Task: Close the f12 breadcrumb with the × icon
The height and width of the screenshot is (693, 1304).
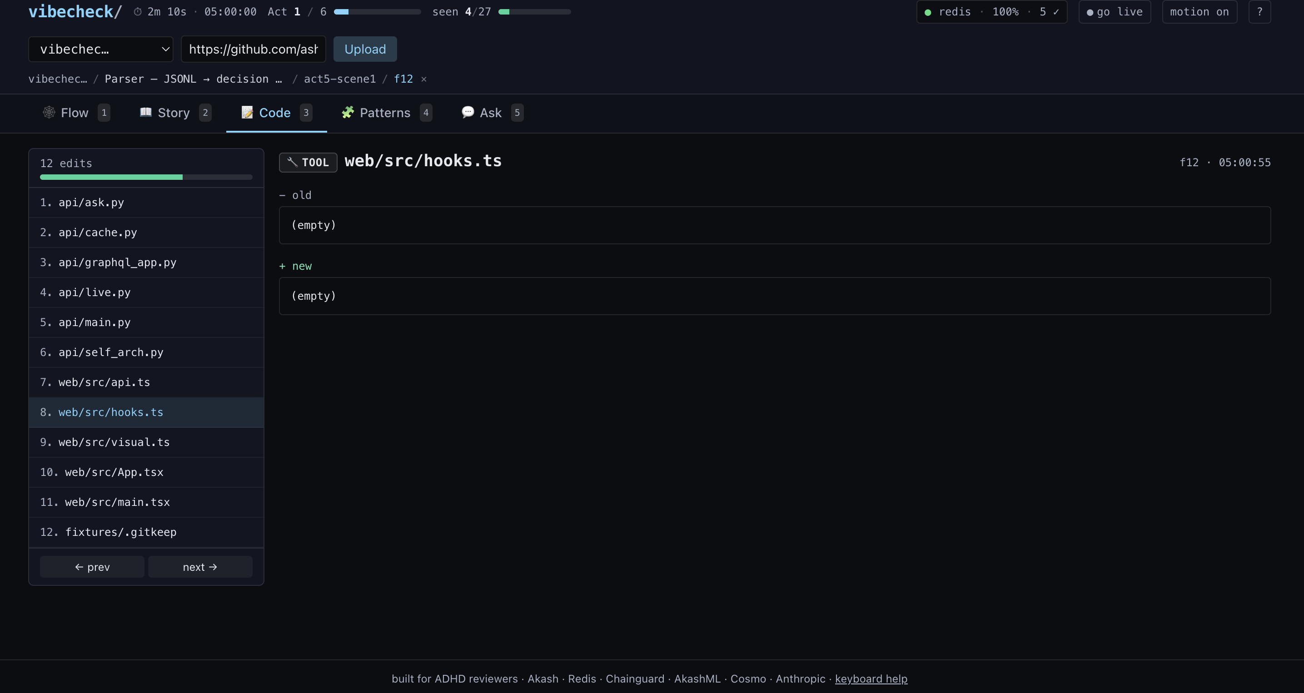Action: coord(424,79)
